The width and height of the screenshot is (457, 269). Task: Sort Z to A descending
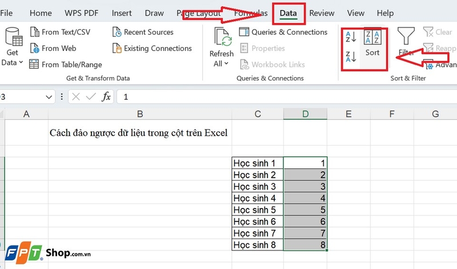click(351, 56)
